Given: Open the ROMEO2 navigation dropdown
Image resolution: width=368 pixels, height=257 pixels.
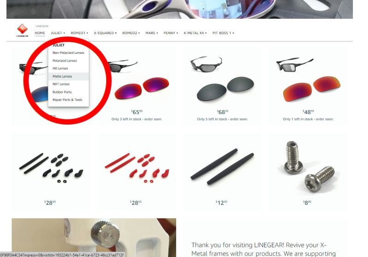Looking at the screenshot, I should (x=131, y=33).
